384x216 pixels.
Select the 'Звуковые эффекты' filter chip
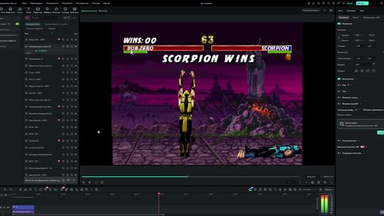pos(35,29)
